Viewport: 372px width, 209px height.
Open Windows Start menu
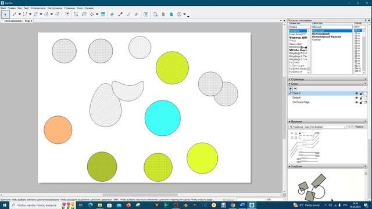coord(5,205)
